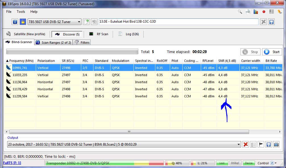Click the FullTS [F: 1] link
This screenshot has height=168, width=286.
tap(12, 163)
